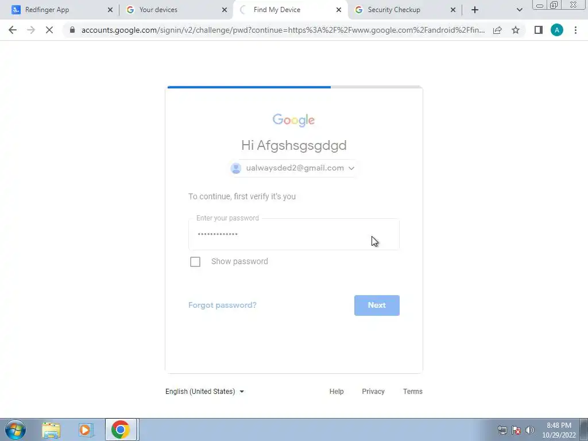
Task: Open the ualwaysded2@gmail.com account switcher
Action: (x=293, y=168)
